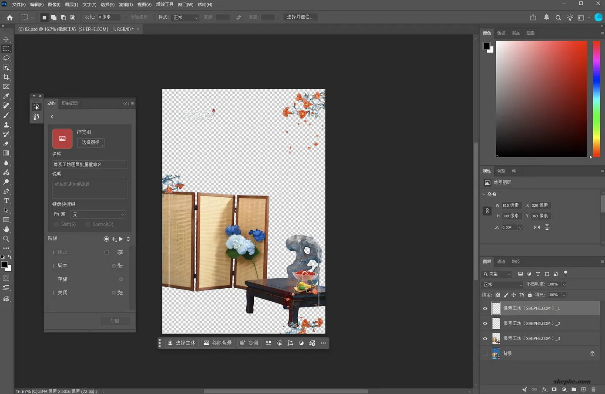Switch to the 历史记录 tab
Image resolution: width=605 pixels, height=394 pixels.
pyautogui.click(x=70, y=103)
